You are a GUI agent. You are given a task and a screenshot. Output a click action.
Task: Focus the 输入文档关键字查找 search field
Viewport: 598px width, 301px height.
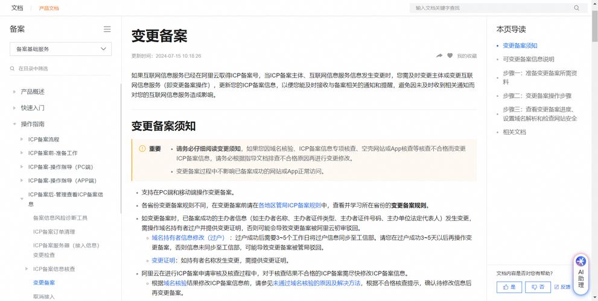(x=492, y=8)
